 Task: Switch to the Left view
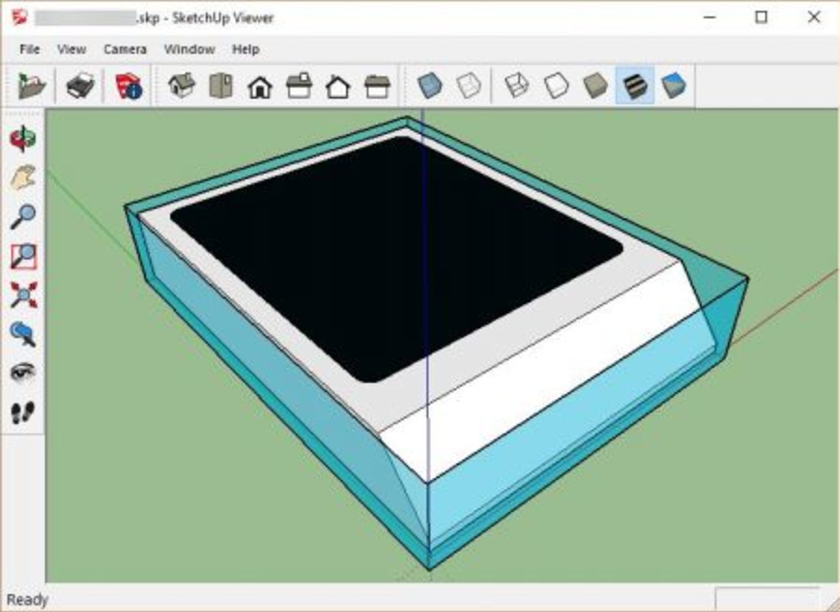click(x=377, y=86)
